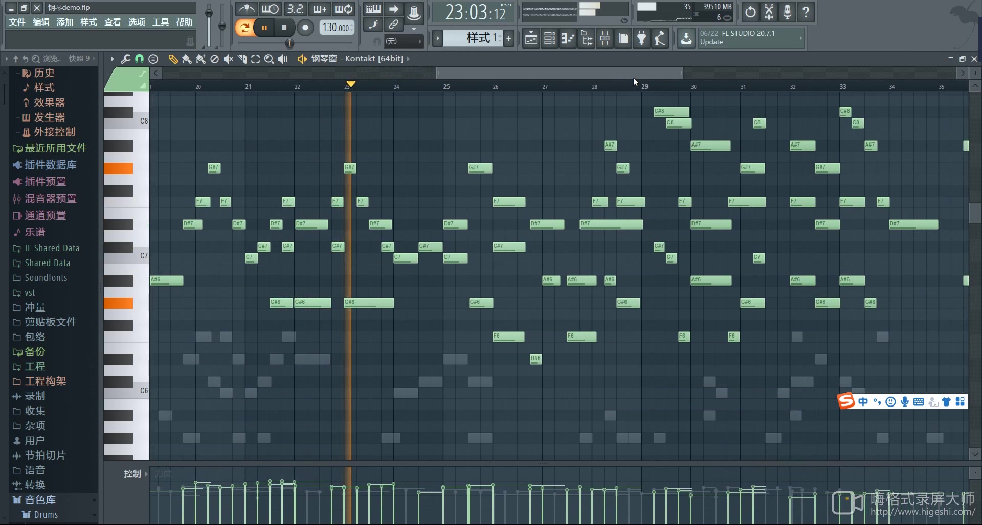Open the playlist view

click(531, 38)
